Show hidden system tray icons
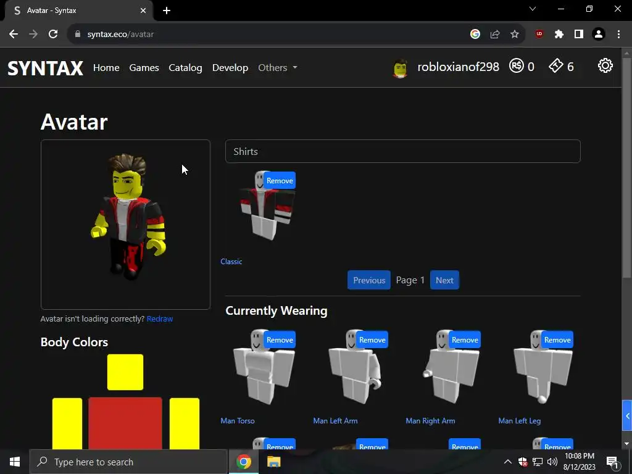The height and width of the screenshot is (474, 632). (508, 462)
